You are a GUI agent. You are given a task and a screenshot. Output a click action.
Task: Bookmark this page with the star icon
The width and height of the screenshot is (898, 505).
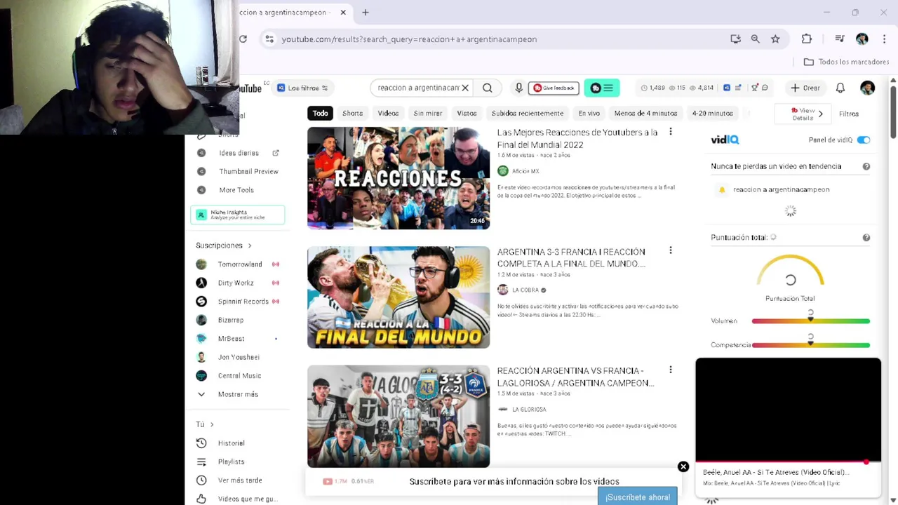pos(775,39)
